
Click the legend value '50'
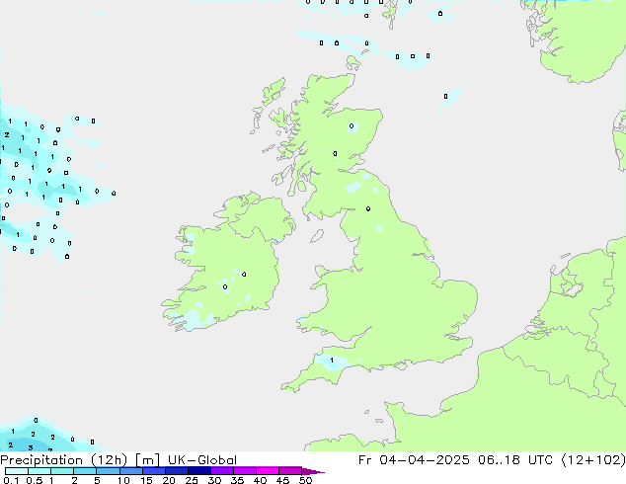[x=305, y=480]
